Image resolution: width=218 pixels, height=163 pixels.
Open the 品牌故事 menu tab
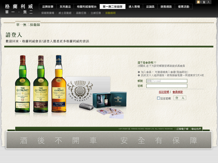pyautogui.click(x=48, y=6)
